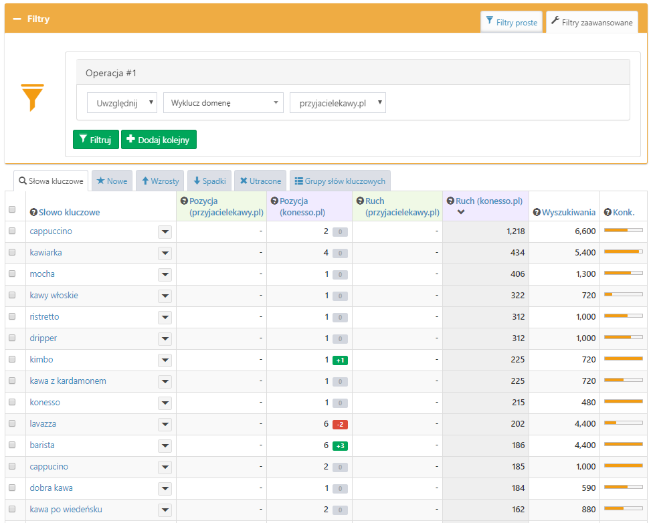Open the Grupy słów kluczowych tab
The width and height of the screenshot is (651, 523).
point(340,181)
